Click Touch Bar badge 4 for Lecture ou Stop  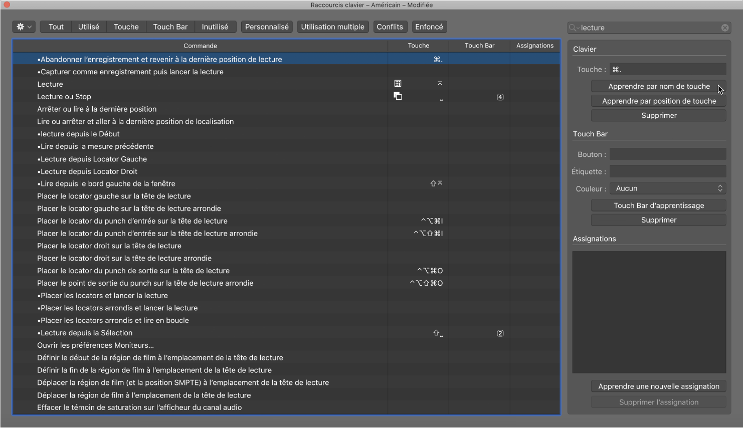500,97
